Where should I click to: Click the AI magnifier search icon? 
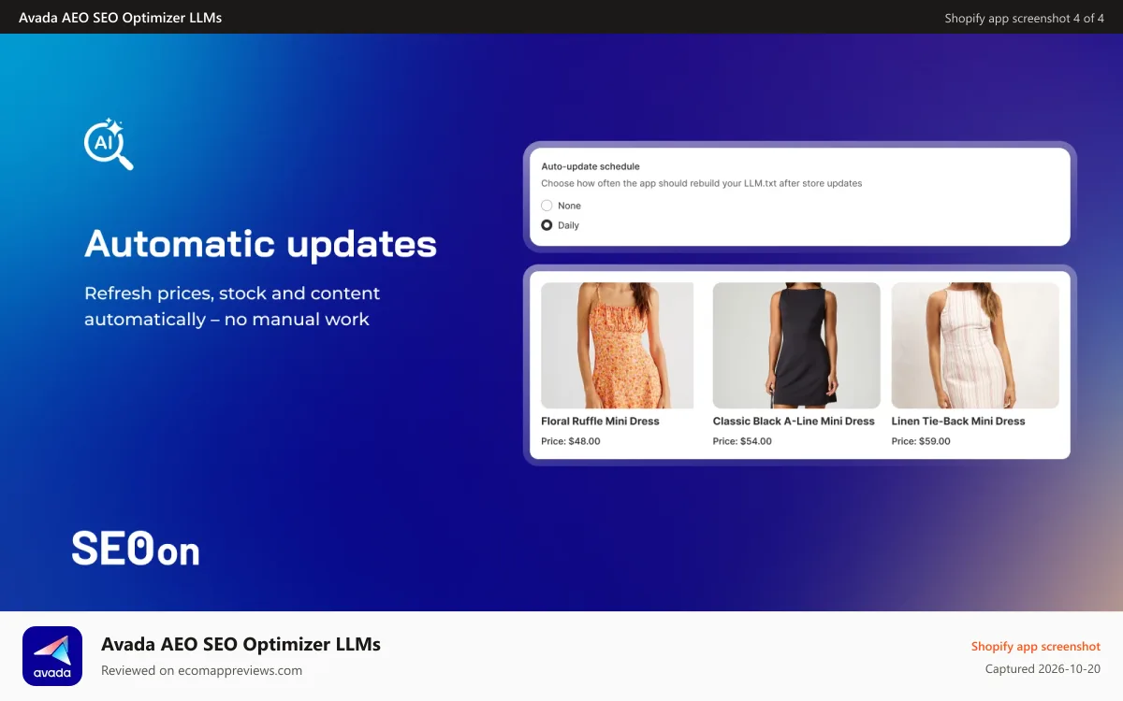[109, 144]
